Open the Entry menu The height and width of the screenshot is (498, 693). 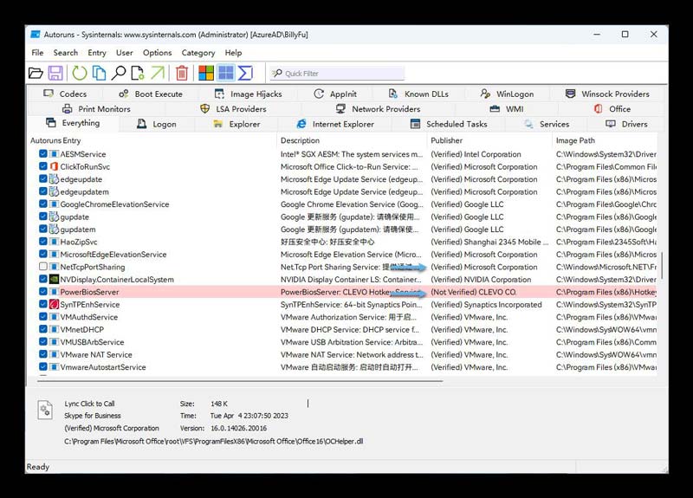(97, 53)
